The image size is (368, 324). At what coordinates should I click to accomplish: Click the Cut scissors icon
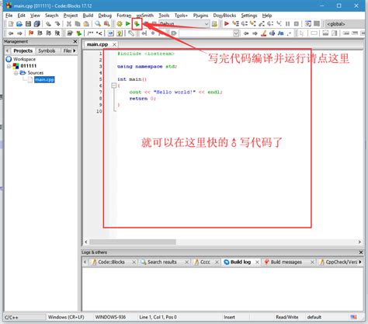pos(69,24)
